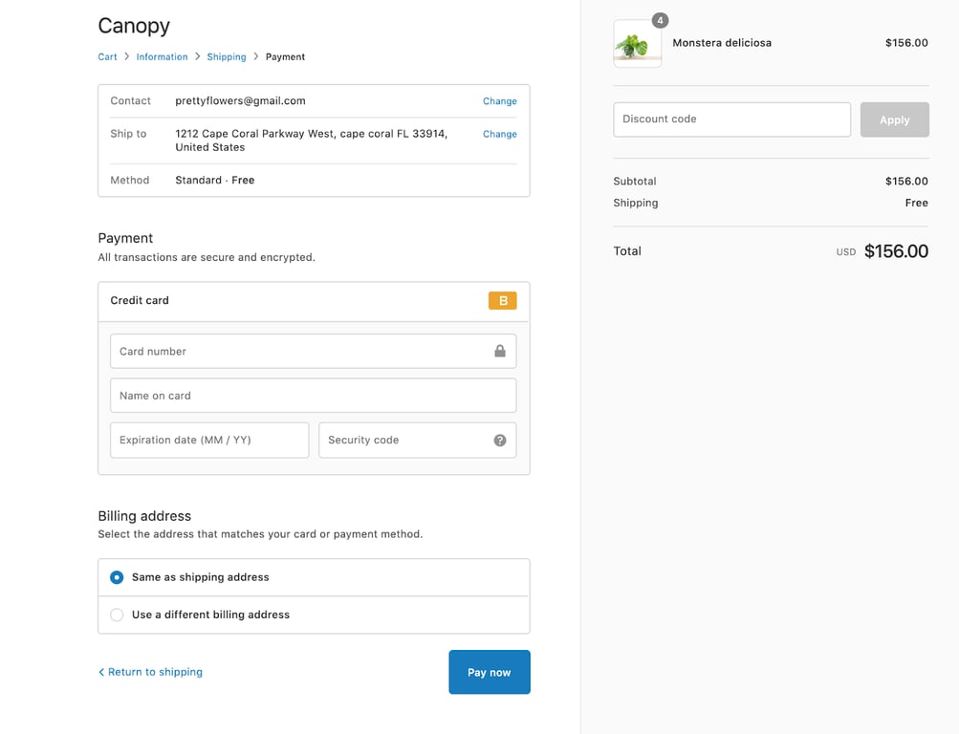Select Same as shipping address option
Viewport: 959px width, 734px height.
(117, 577)
